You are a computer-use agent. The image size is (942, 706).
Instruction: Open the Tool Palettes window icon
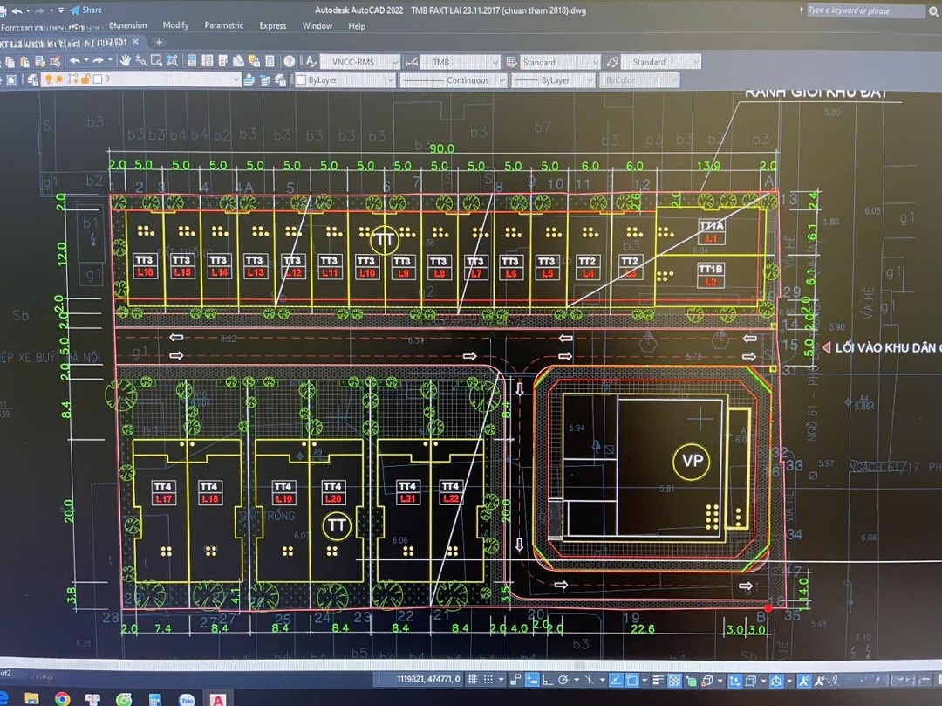(x=223, y=61)
